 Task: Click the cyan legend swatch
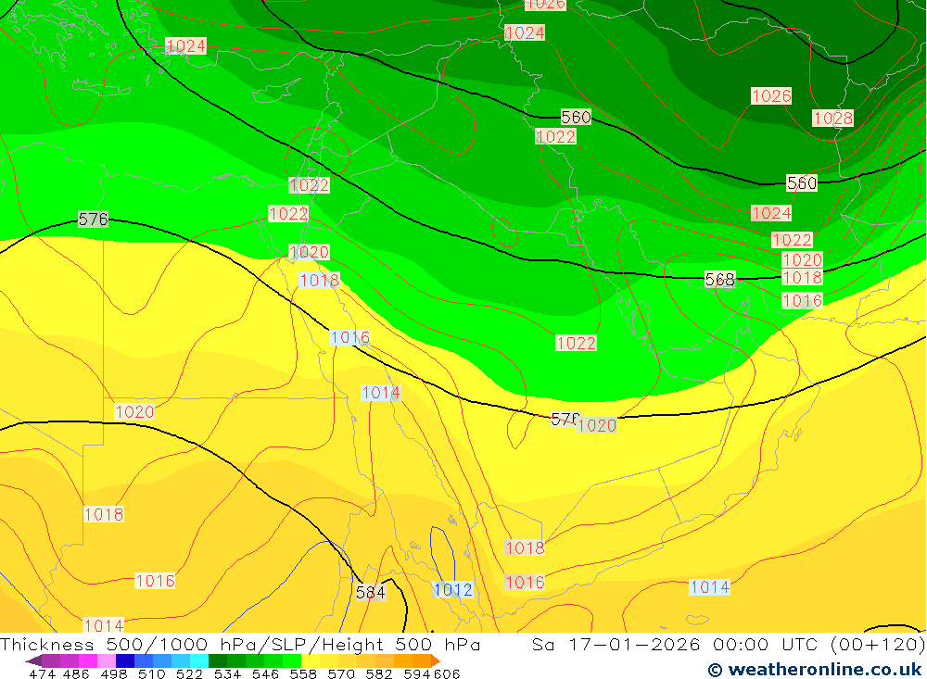pyautogui.click(x=199, y=660)
